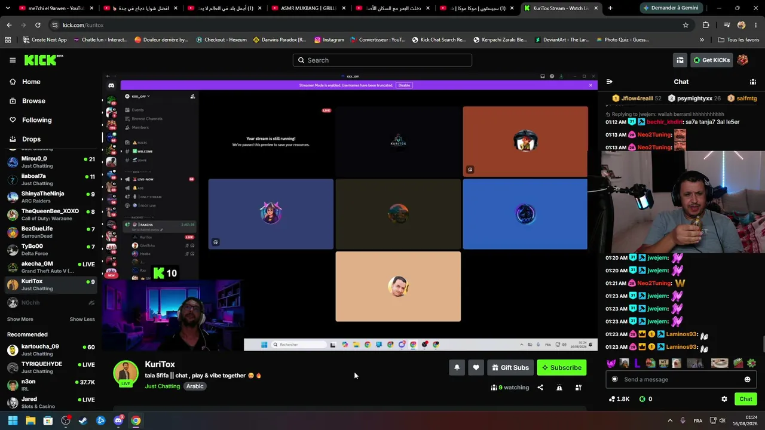Viewport: 765px width, 430px height.
Task: Open Drops in the sidebar
Action: [31, 139]
